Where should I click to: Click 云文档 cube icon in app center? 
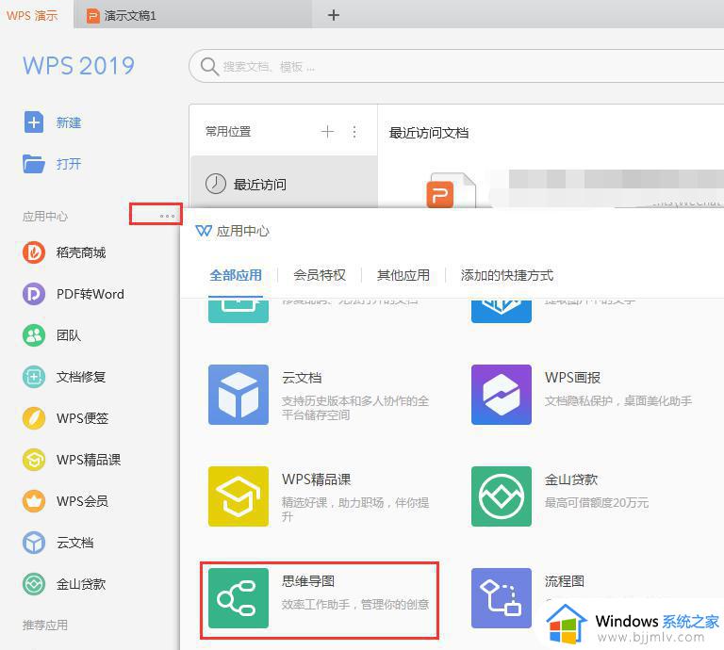(x=239, y=395)
